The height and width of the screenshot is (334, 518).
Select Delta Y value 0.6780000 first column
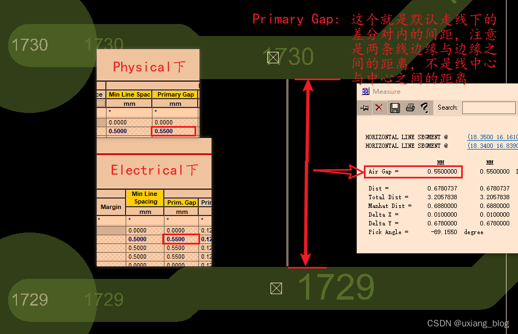point(442,223)
